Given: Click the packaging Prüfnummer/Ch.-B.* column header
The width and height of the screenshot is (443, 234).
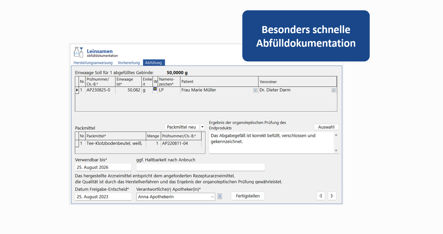Looking at the screenshot, I should coord(181,136).
